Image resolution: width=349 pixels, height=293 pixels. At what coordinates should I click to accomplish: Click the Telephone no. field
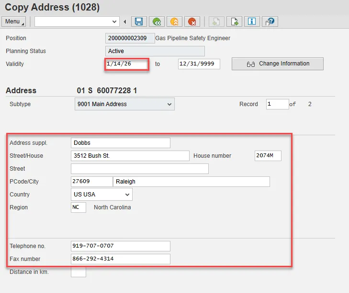tap(121, 246)
